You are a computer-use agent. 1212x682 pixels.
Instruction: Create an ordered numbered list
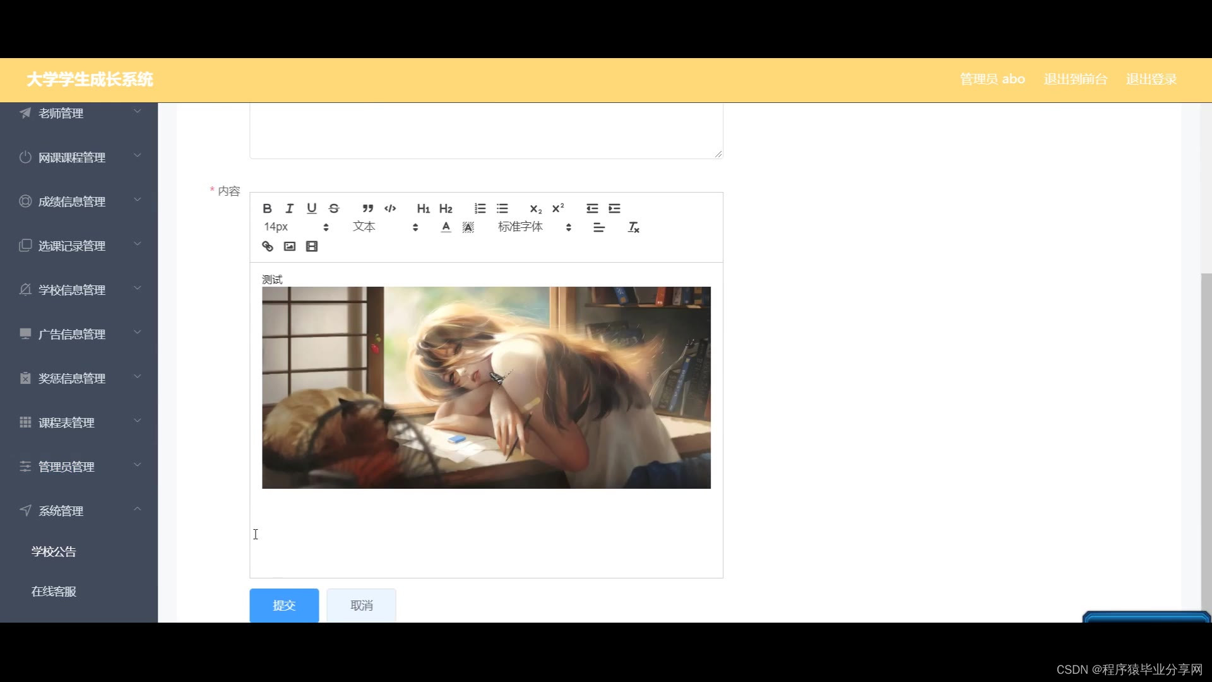point(480,208)
